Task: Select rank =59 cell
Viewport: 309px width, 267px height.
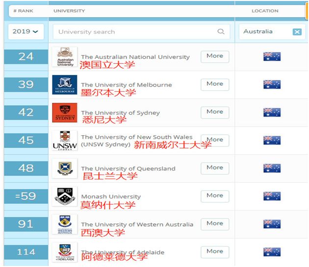Action: (x=26, y=196)
